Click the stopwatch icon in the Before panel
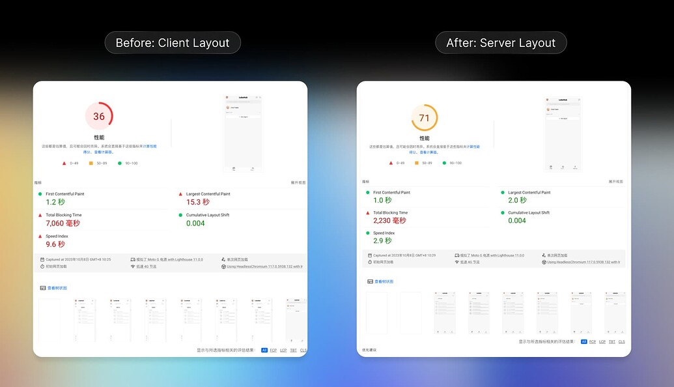This screenshot has height=387, width=674. coord(42,266)
